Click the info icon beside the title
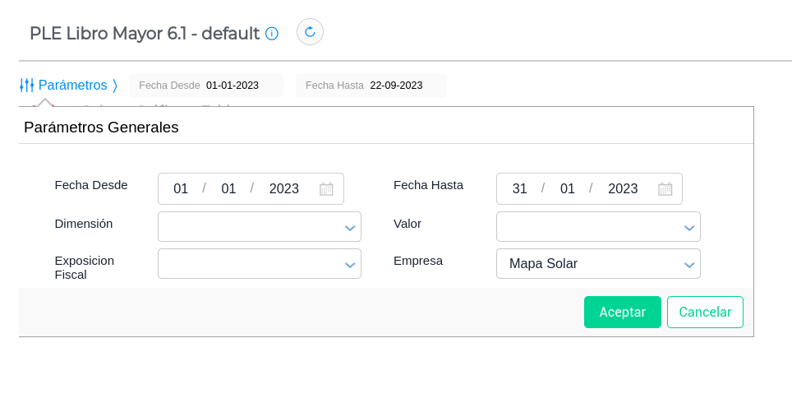This screenshot has height=403, width=792. point(272,34)
